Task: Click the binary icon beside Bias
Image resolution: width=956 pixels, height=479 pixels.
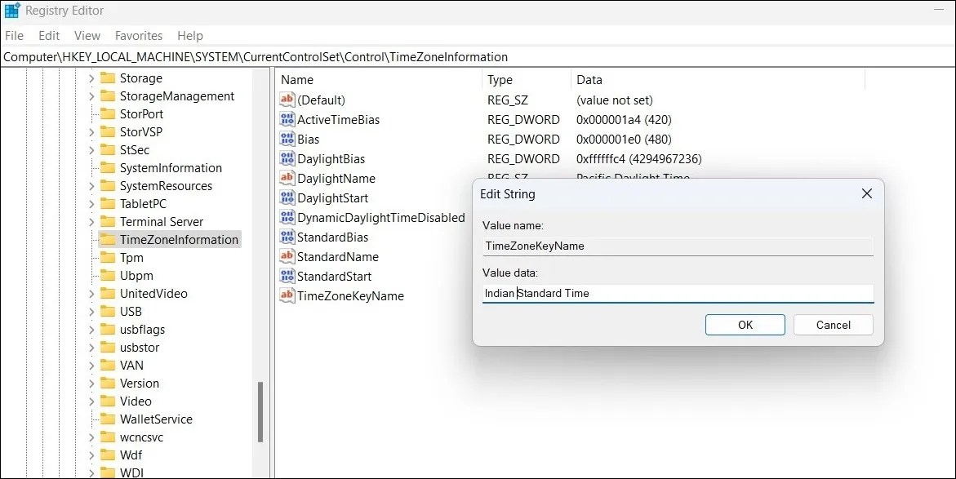Action: click(x=286, y=139)
